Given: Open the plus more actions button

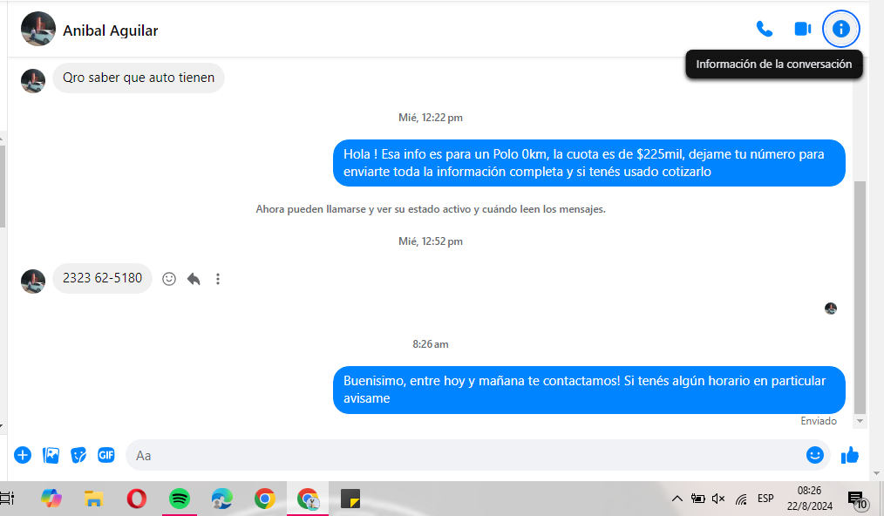Looking at the screenshot, I should pos(23,455).
